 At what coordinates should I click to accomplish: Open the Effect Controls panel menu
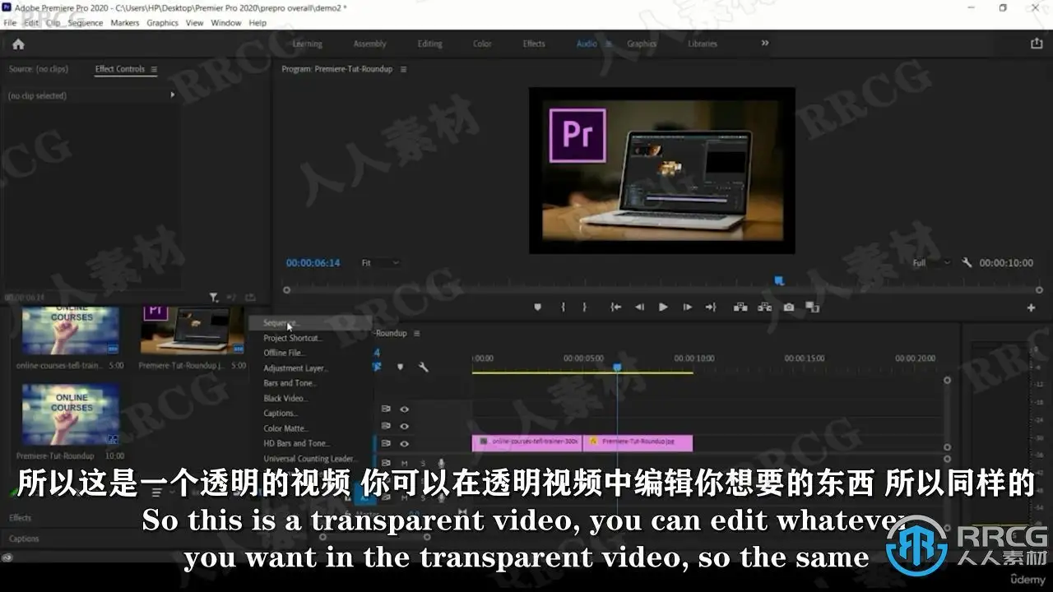click(154, 70)
